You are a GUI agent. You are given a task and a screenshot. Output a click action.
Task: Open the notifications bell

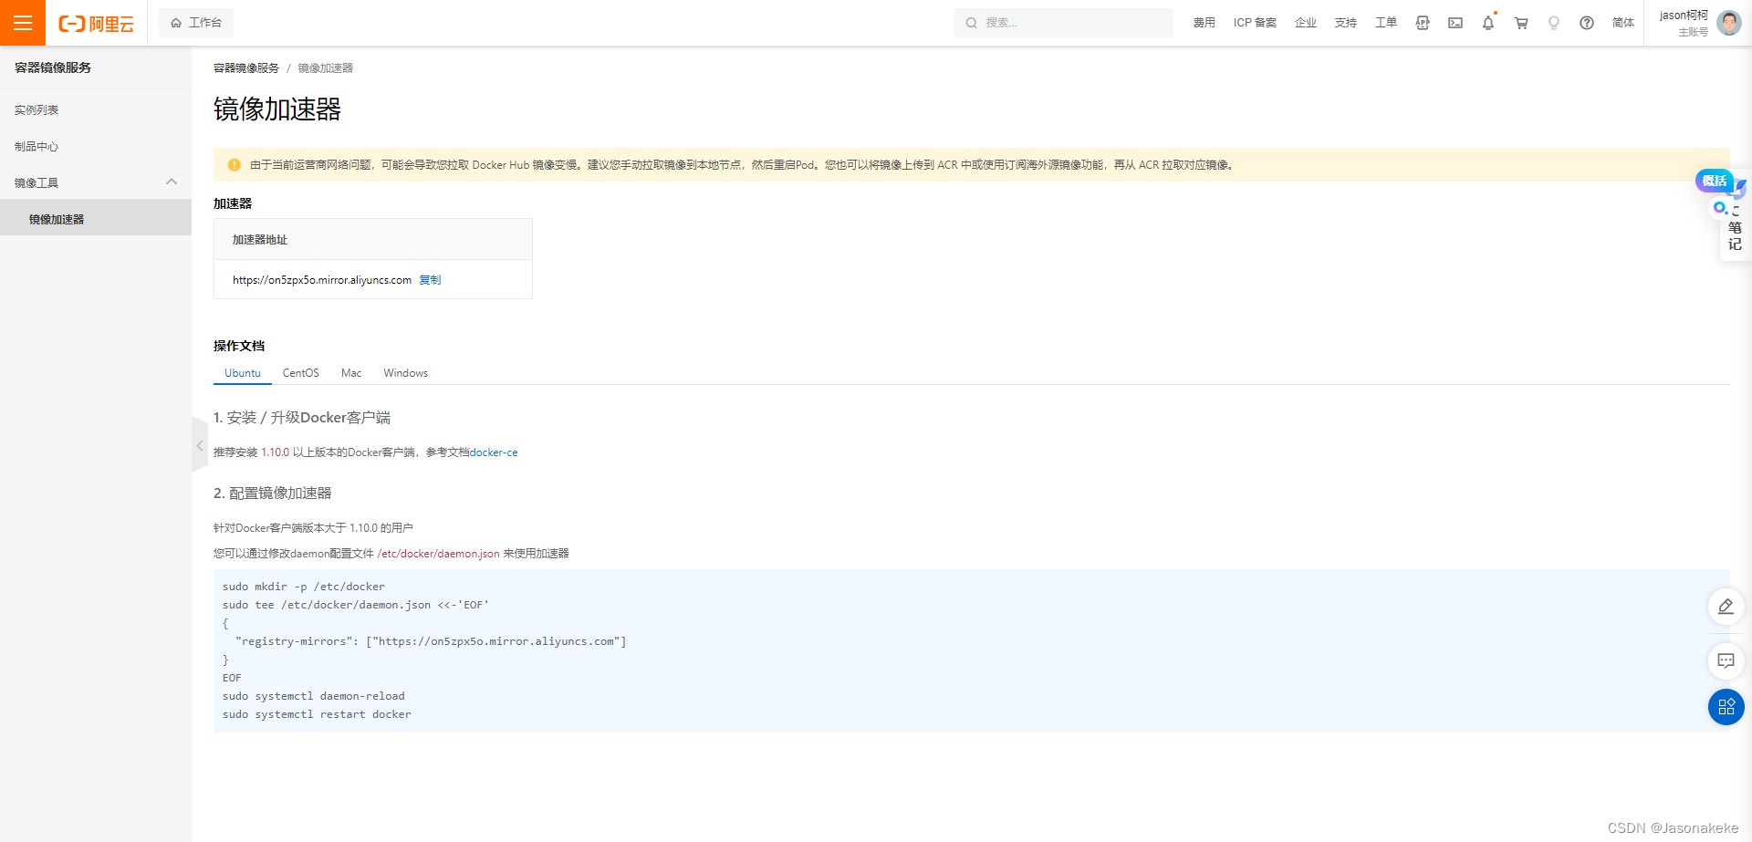click(1488, 23)
